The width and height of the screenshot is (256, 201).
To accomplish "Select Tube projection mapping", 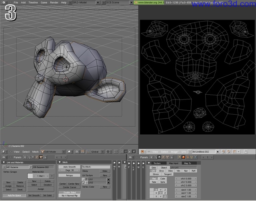I will [154, 182].
